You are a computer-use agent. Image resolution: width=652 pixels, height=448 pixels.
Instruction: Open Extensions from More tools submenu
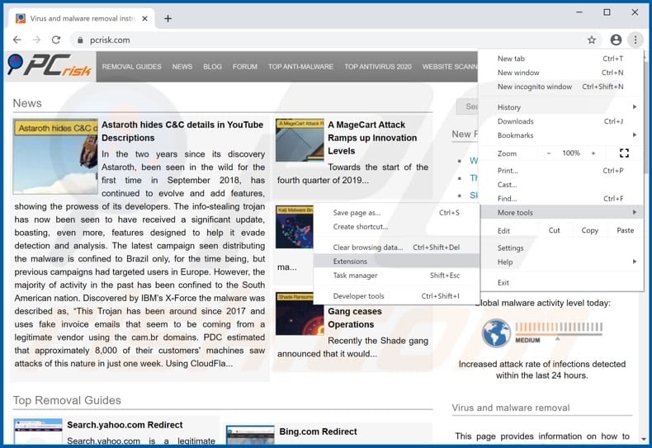coord(396,262)
